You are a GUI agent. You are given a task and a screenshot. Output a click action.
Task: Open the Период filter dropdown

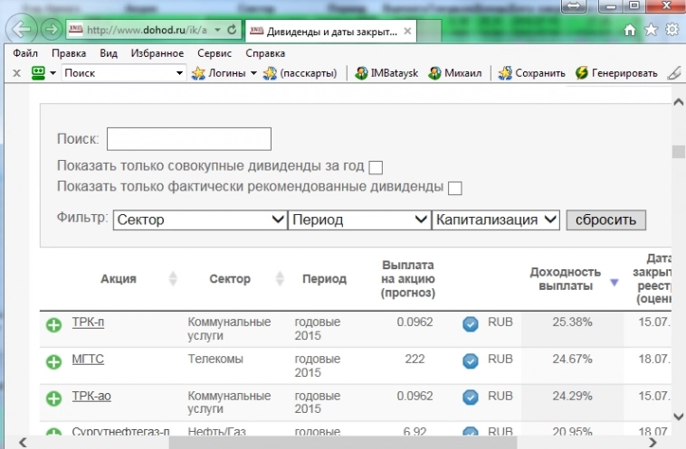click(359, 220)
